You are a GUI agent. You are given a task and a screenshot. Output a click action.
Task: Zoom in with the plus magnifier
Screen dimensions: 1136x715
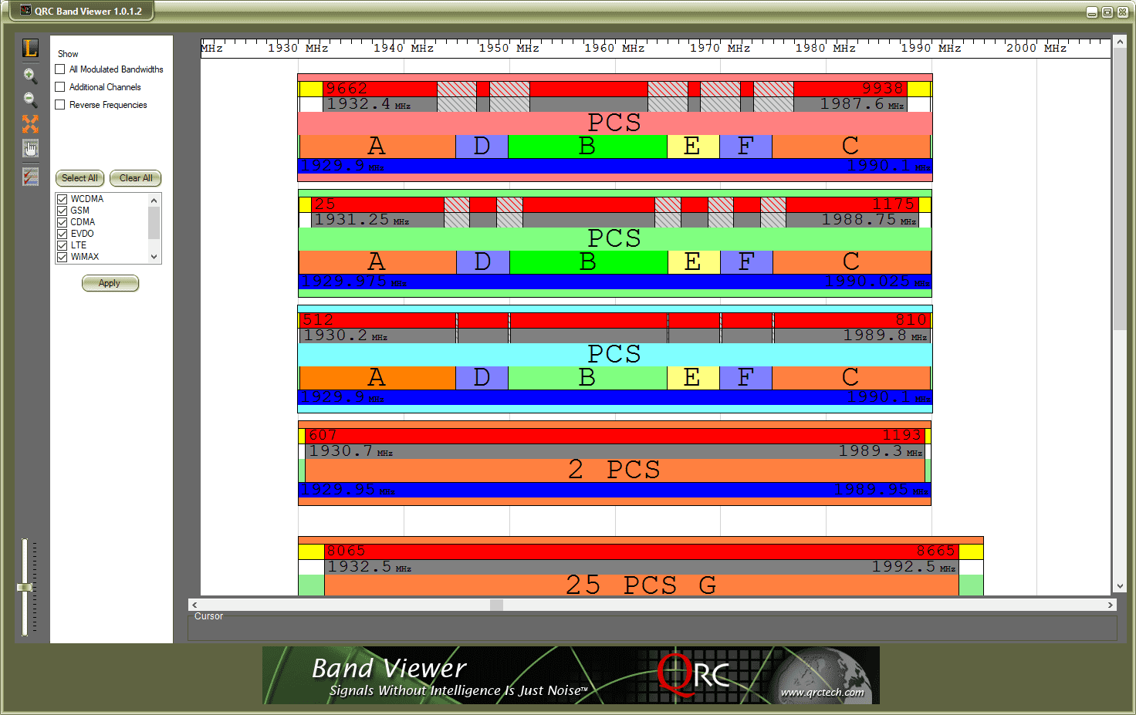point(30,75)
